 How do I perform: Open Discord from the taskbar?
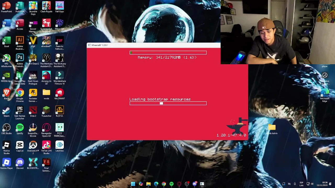[194, 184]
